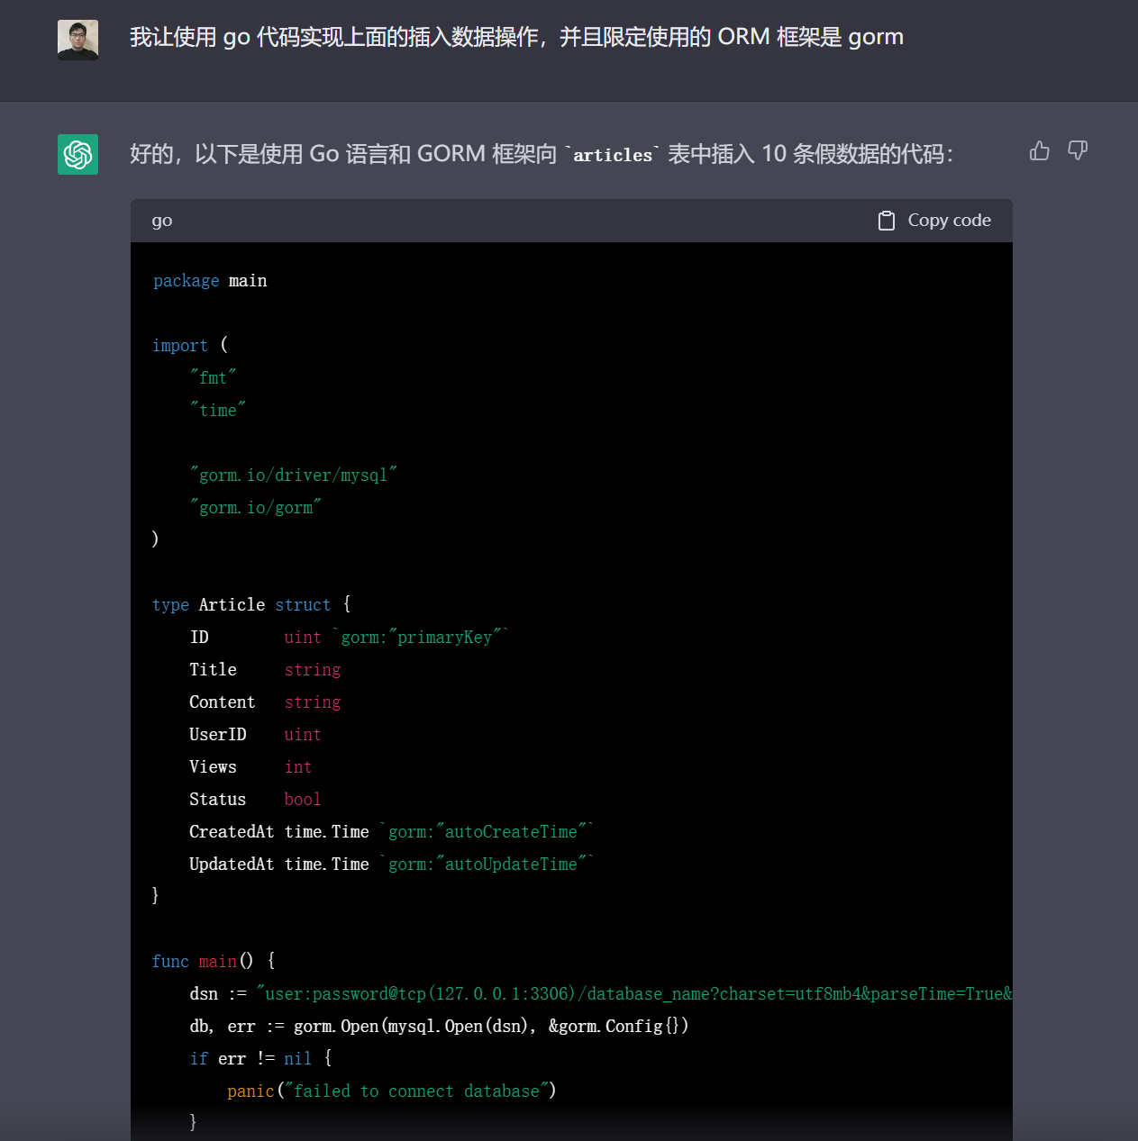1138x1141 pixels.
Task: Click the "gorm.io/gorm" import string
Action: [256, 507]
